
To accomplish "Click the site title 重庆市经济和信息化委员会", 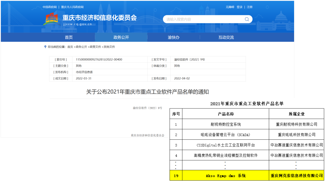I will click(x=100, y=18).
